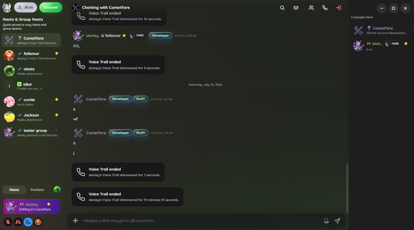Click the '2 people here' label

(x=362, y=17)
